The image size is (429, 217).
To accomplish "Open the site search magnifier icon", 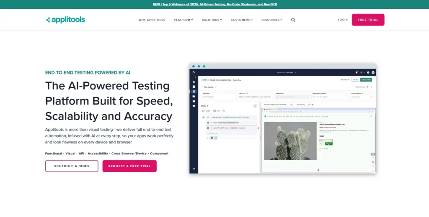I will [x=293, y=20].
